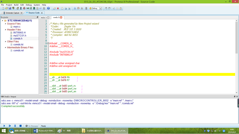Viewport: 239px width, 134px height.
Task: Create a new source file icon
Action: point(62,8)
